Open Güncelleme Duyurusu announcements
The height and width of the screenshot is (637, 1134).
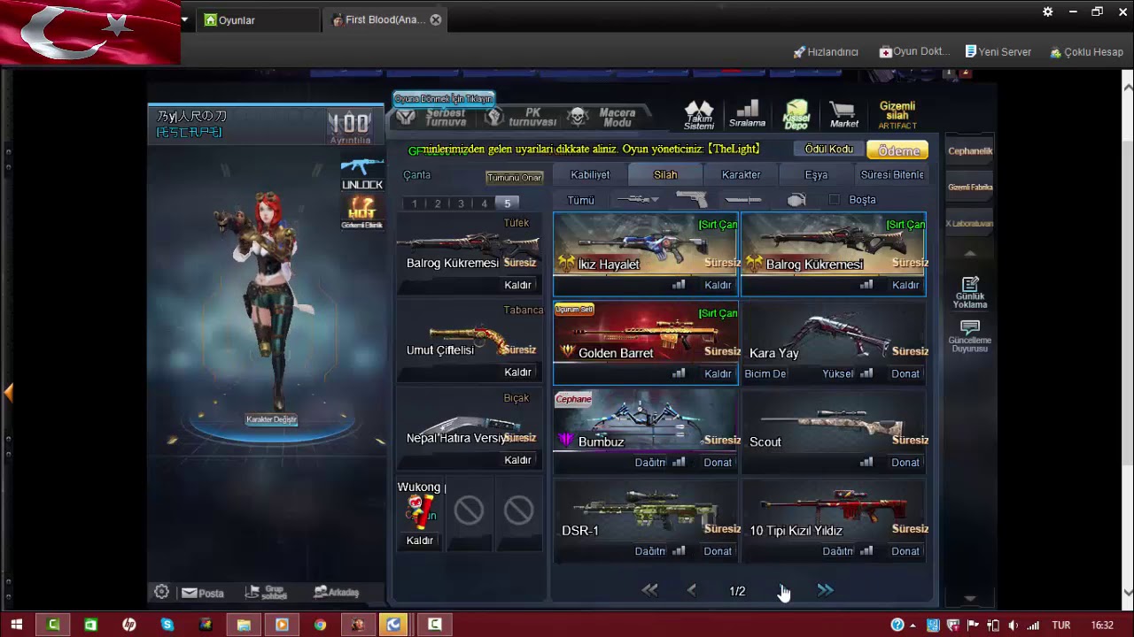tap(970, 336)
